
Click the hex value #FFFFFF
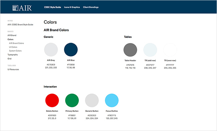click(x=170, y=65)
